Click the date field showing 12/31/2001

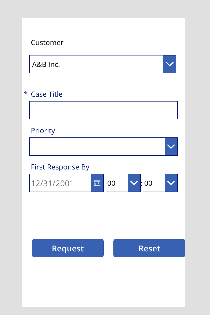pyautogui.click(x=60, y=183)
